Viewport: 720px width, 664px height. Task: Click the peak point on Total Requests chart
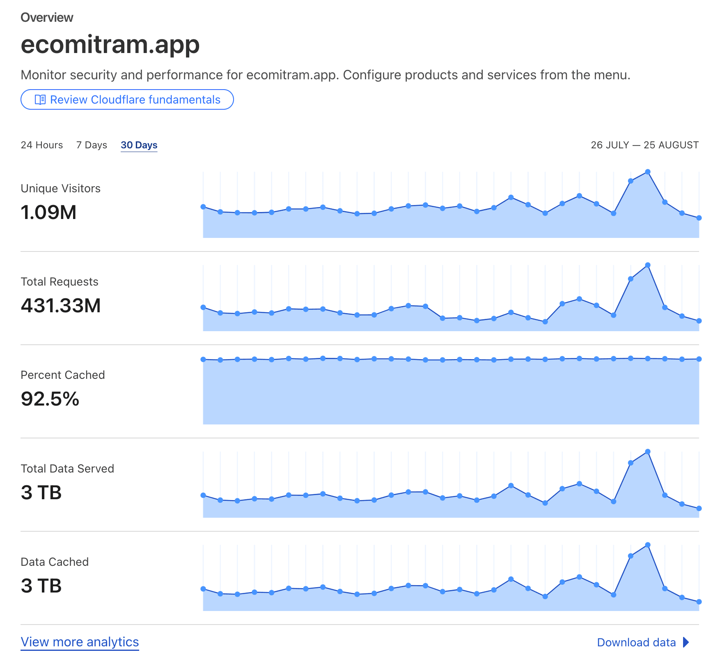pyautogui.click(x=648, y=265)
